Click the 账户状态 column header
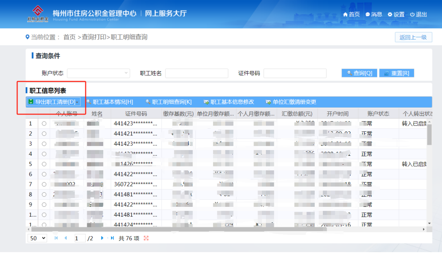The image size is (442, 253). [x=378, y=114]
